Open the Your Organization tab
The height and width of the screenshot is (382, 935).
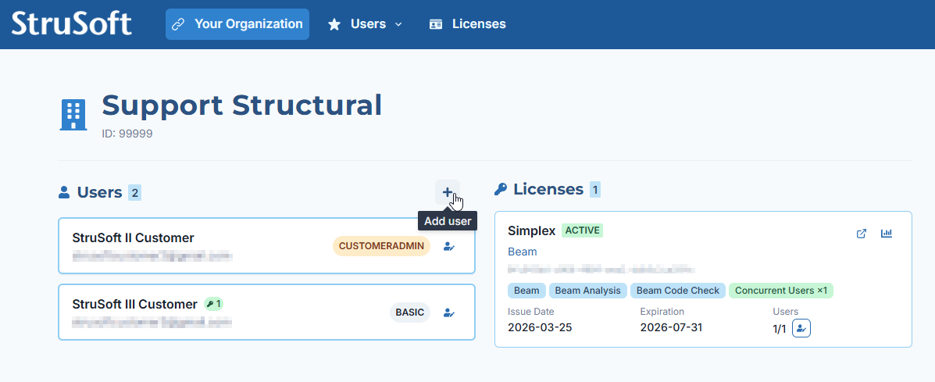(x=237, y=24)
